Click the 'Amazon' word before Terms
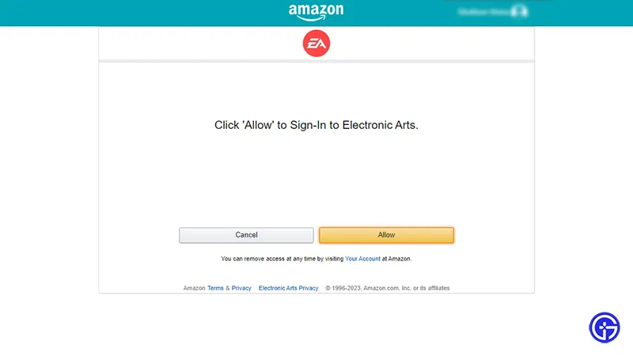This screenshot has height=356, width=633. pyautogui.click(x=194, y=288)
